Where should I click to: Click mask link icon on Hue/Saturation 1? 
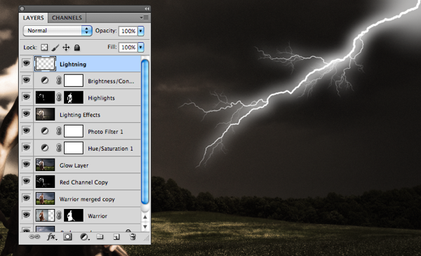click(59, 148)
